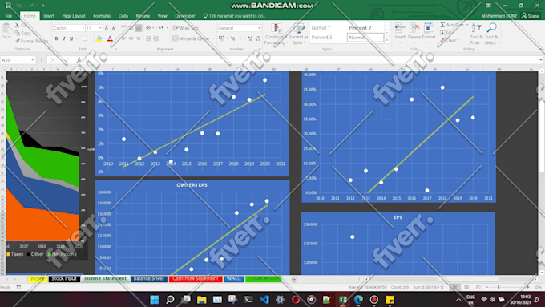Open Windows Start menu on taskbar

coord(155,299)
